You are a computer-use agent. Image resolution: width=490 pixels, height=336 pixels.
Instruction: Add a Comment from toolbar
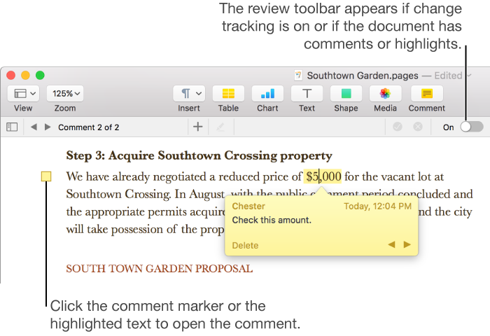(x=427, y=94)
